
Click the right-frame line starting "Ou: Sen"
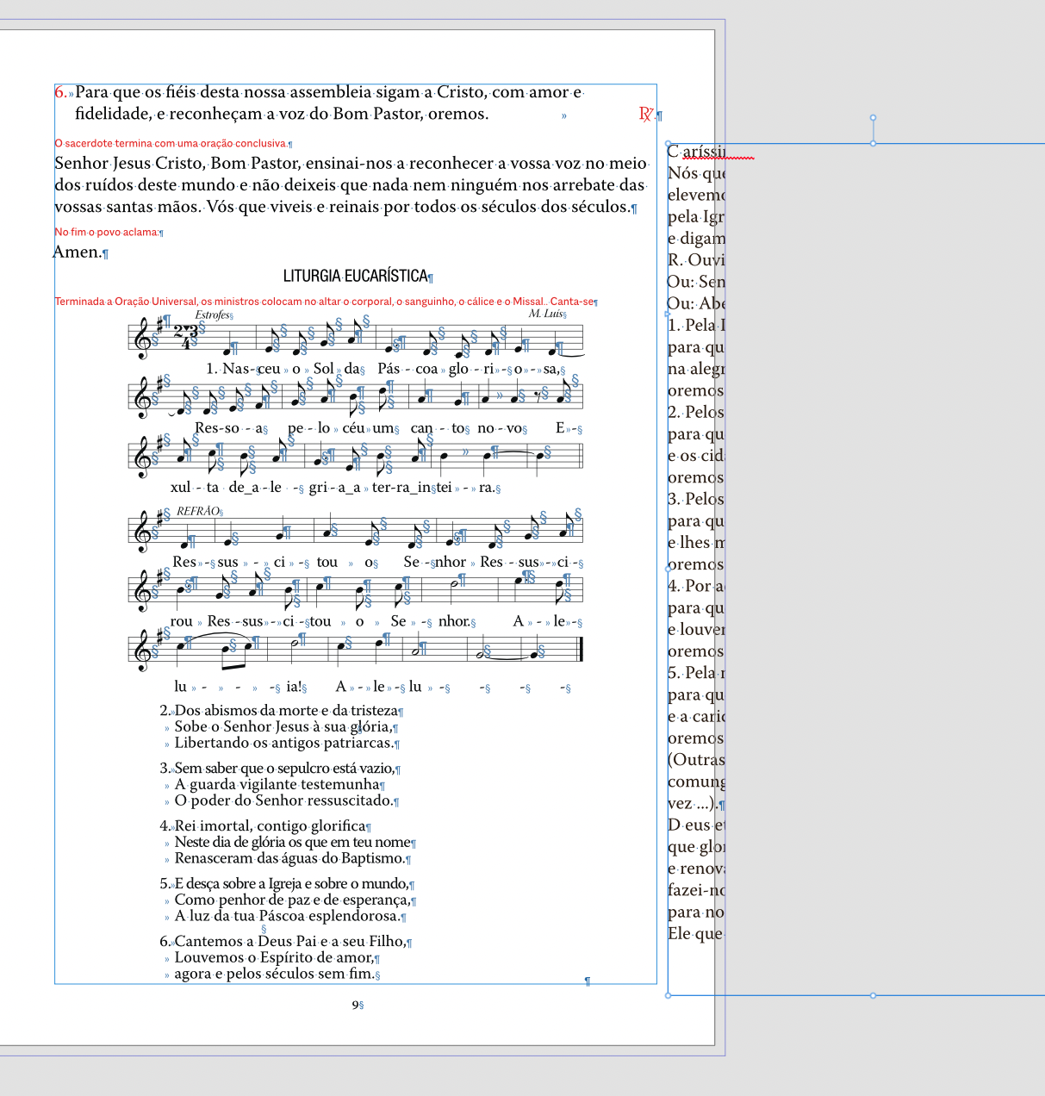697,282
